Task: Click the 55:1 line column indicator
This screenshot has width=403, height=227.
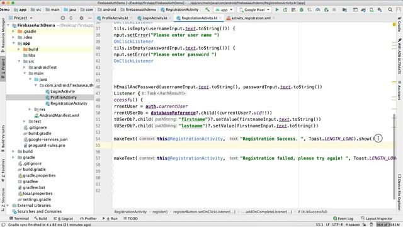Action: pyautogui.click(x=319, y=224)
